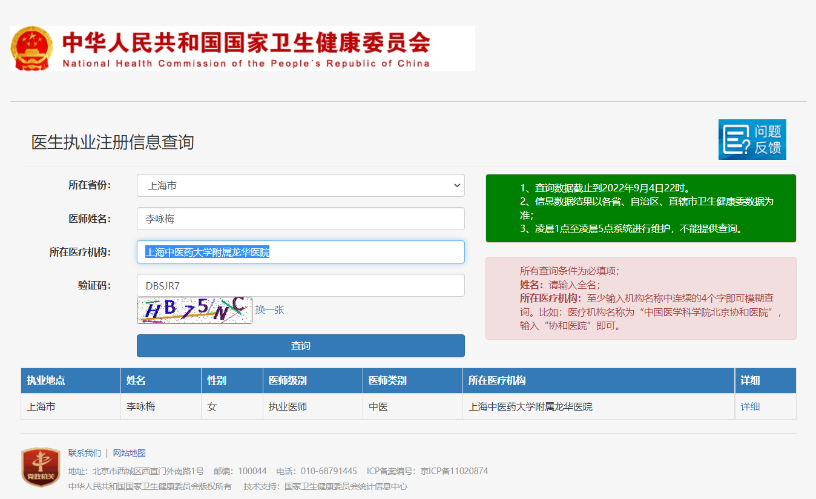Click the captcha image to refresh
Image resolution: width=816 pixels, height=499 pixels.
pyautogui.click(x=194, y=310)
